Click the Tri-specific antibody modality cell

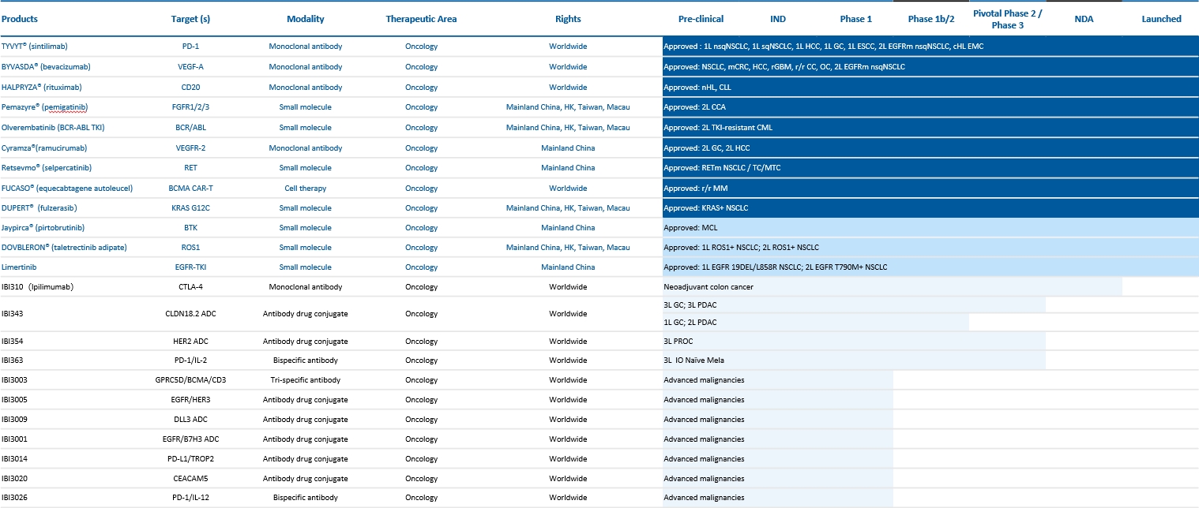[305, 380]
